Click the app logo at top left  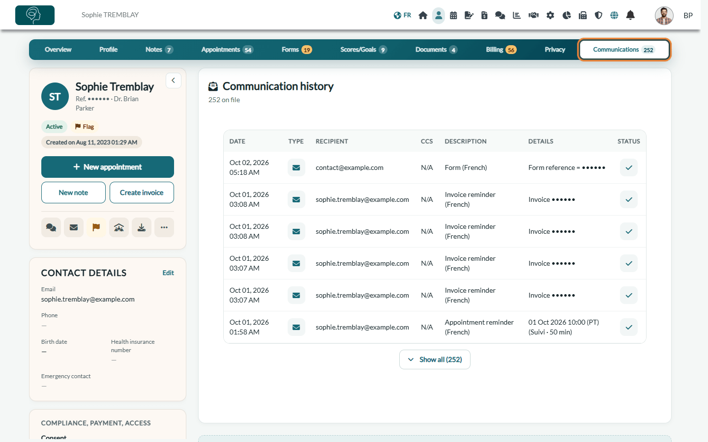35,15
